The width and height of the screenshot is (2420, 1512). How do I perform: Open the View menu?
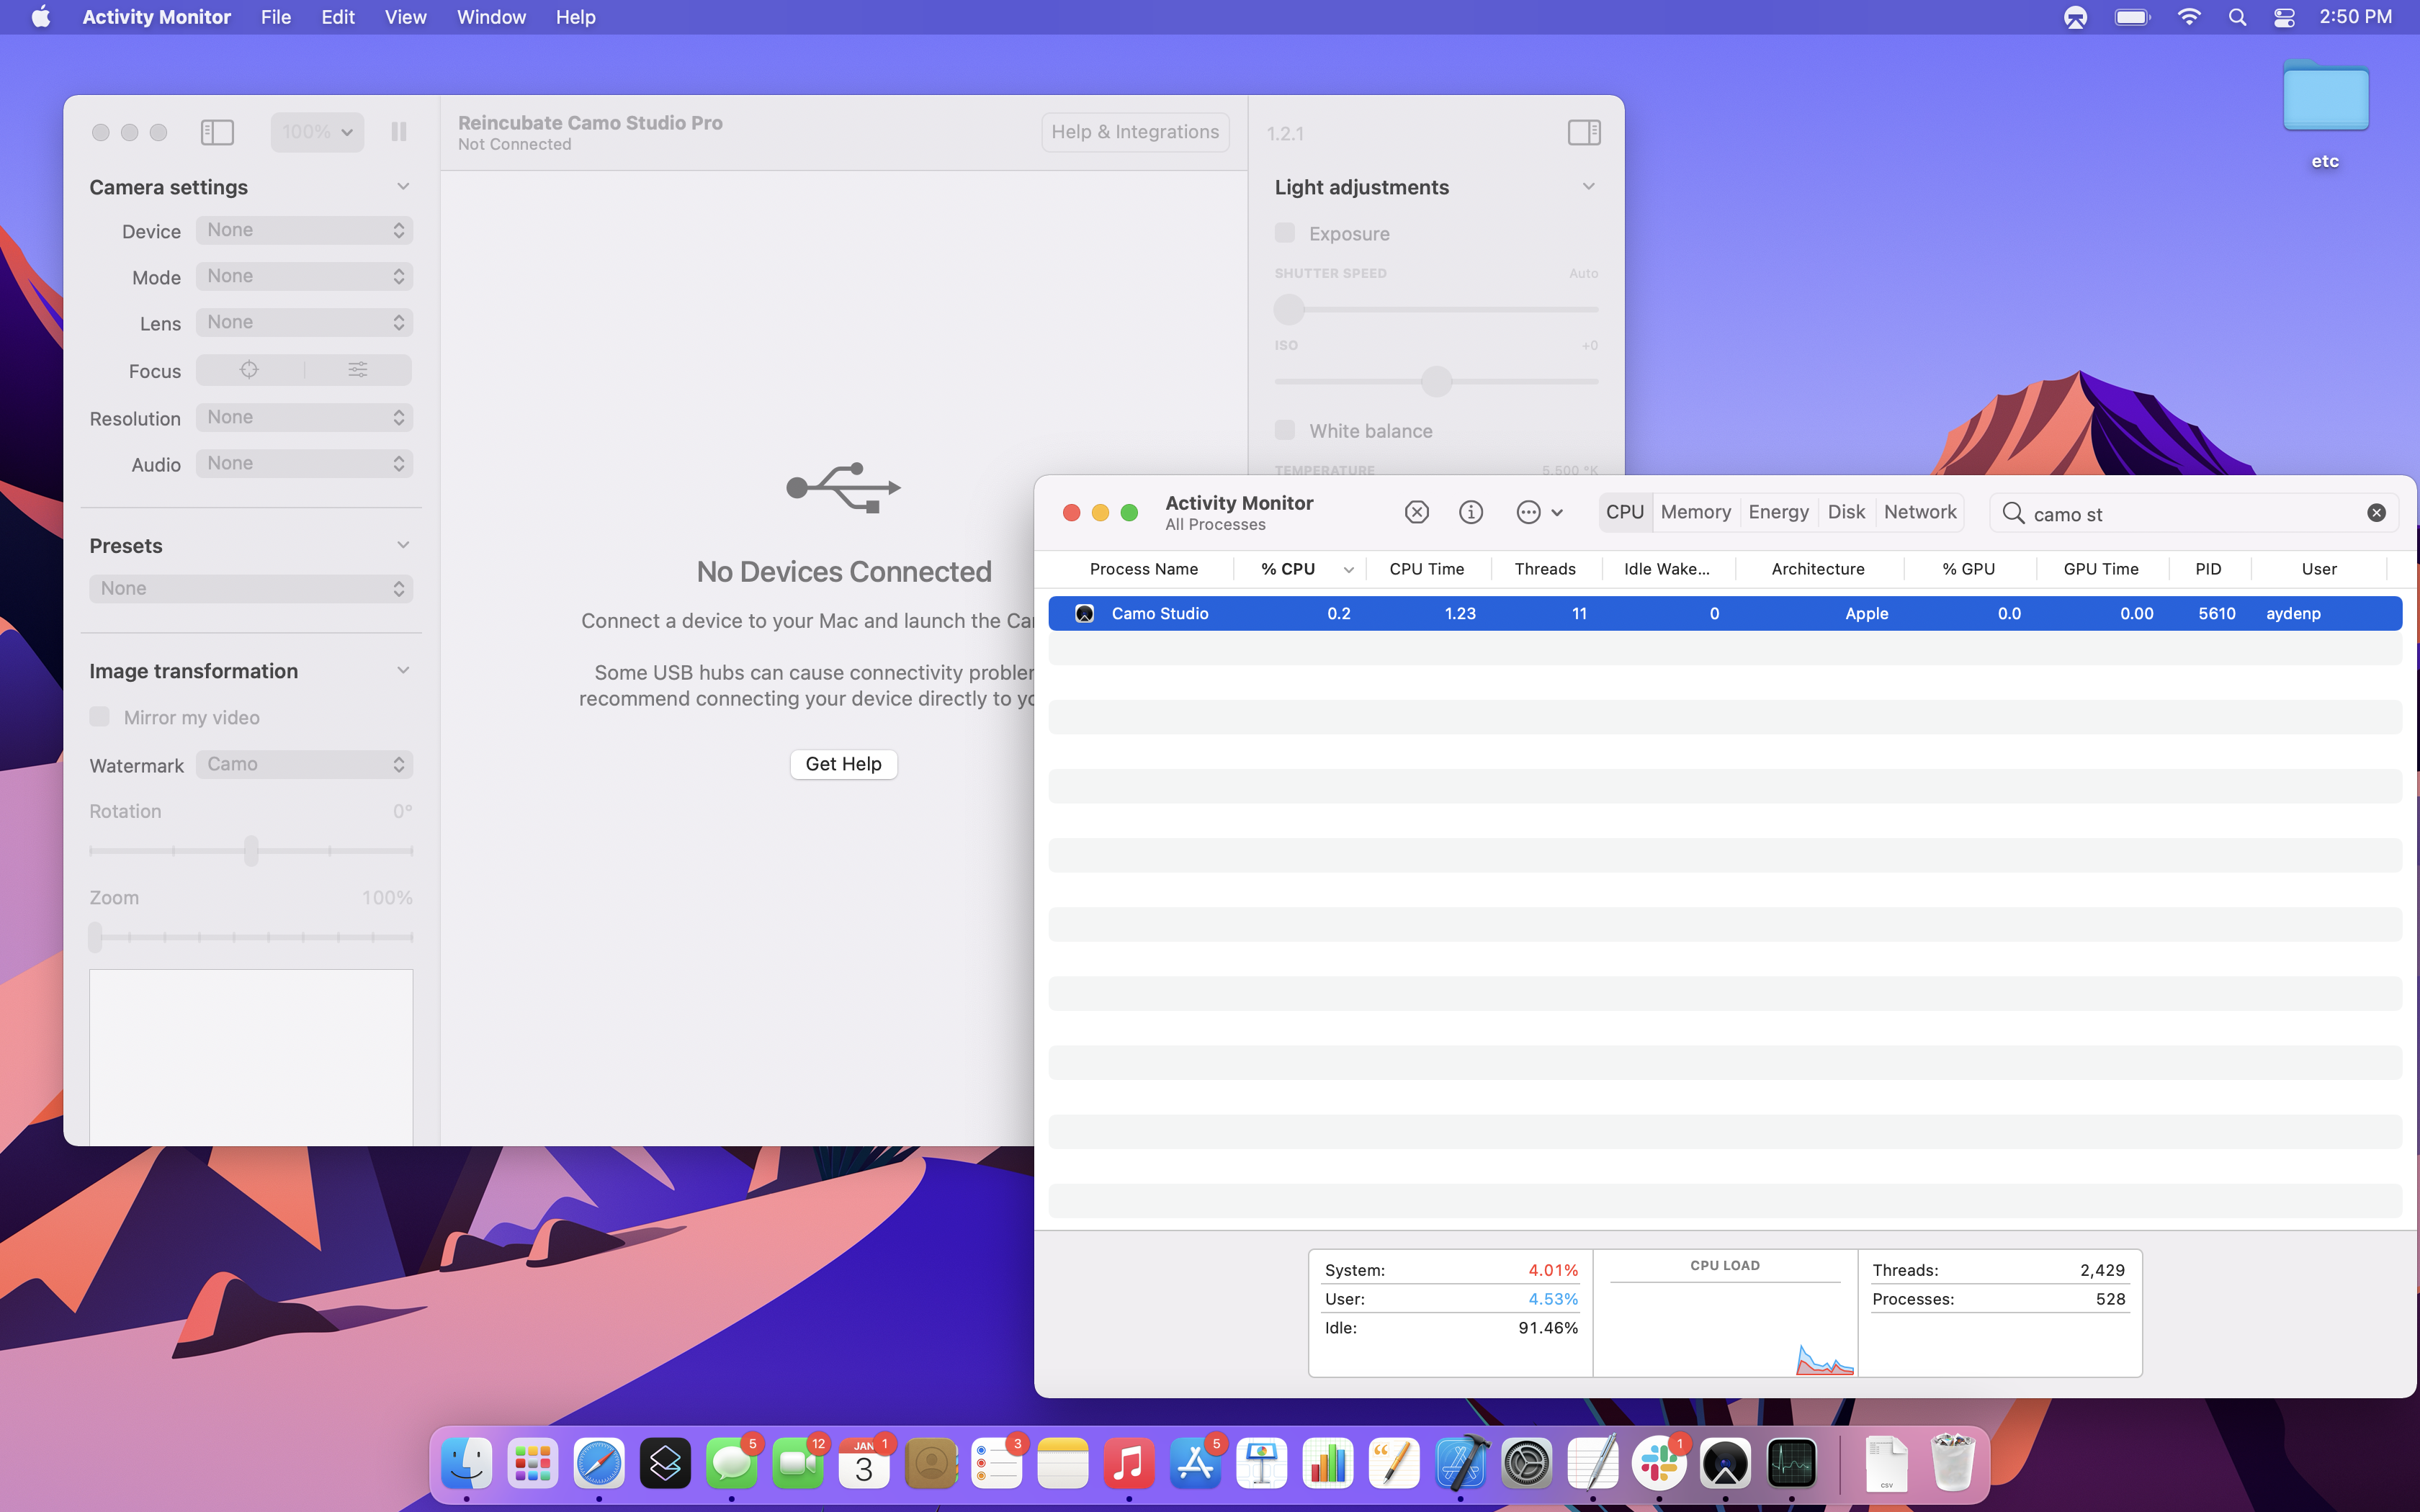405,17
